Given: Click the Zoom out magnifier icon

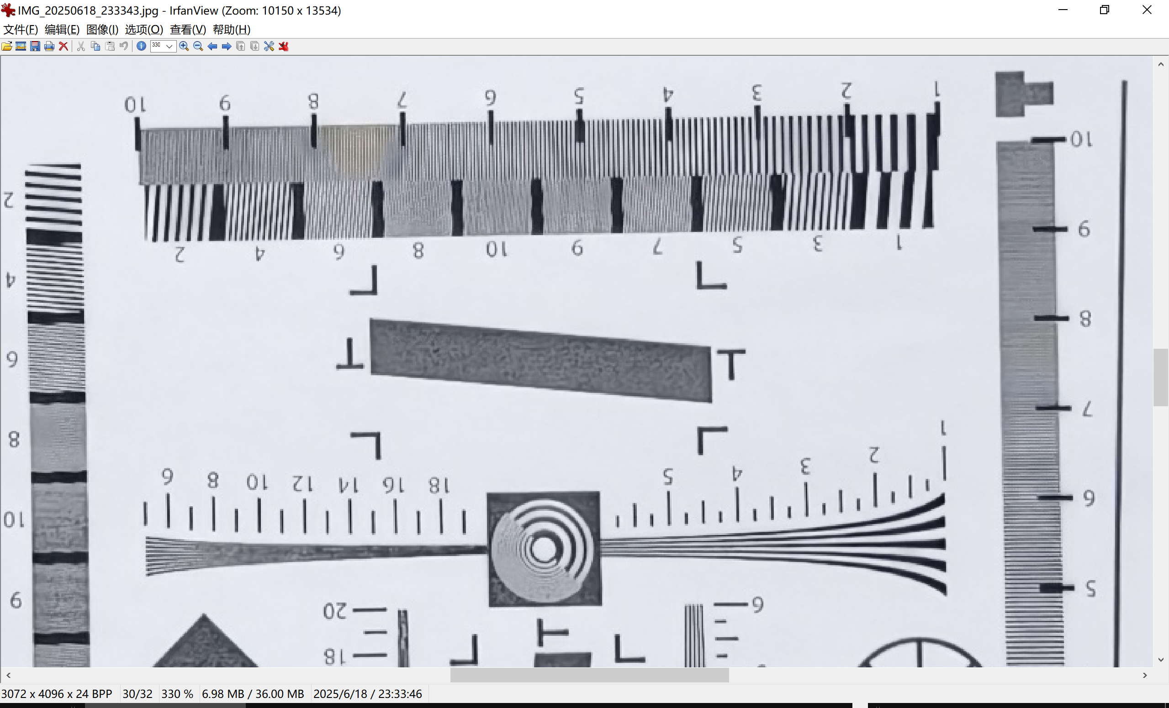Looking at the screenshot, I should (198, 46).
